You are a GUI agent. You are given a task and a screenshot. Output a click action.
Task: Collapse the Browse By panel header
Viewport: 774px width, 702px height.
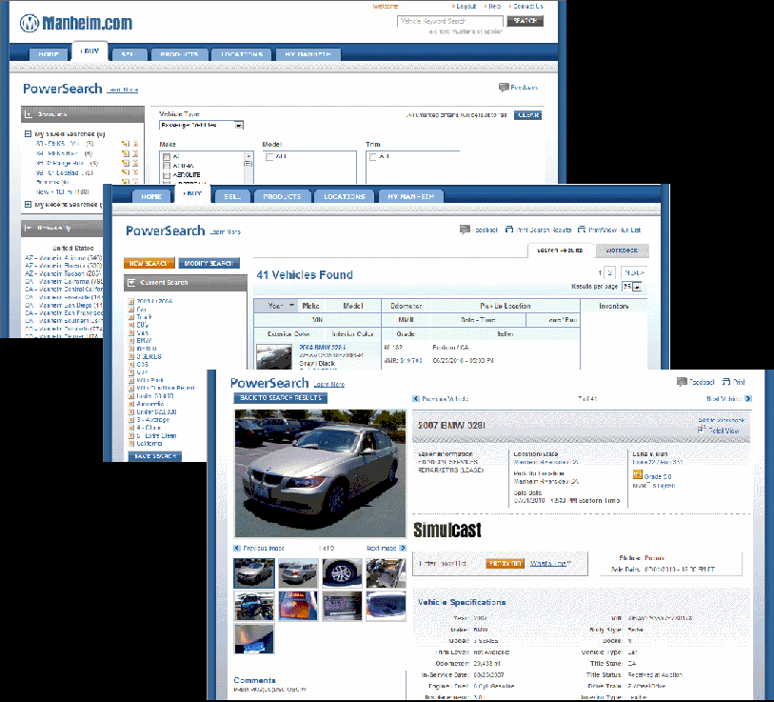coord(29,229)
